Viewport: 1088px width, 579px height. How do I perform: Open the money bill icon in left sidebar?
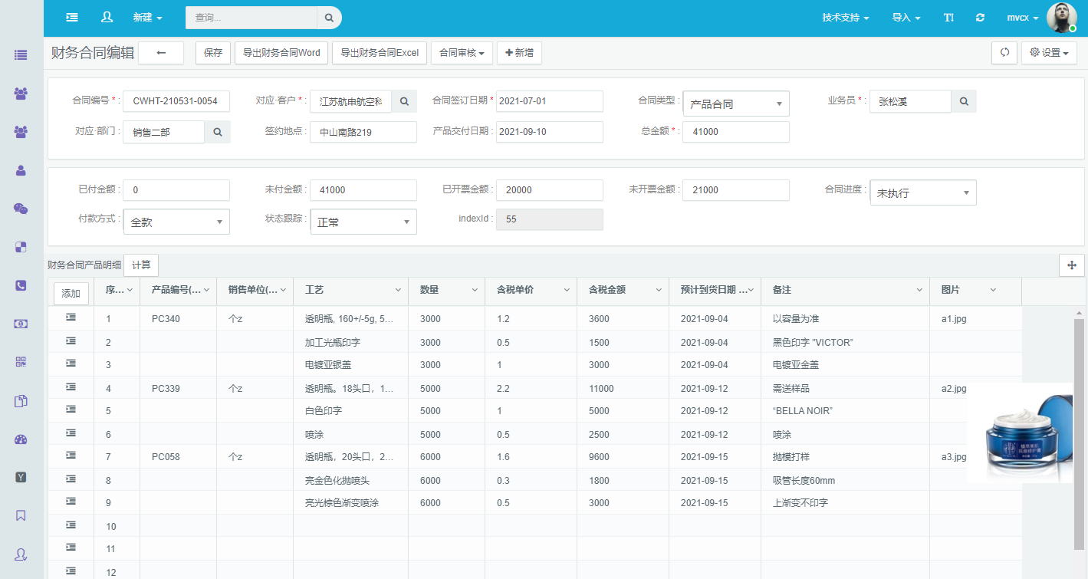click(x=21, y=324)
